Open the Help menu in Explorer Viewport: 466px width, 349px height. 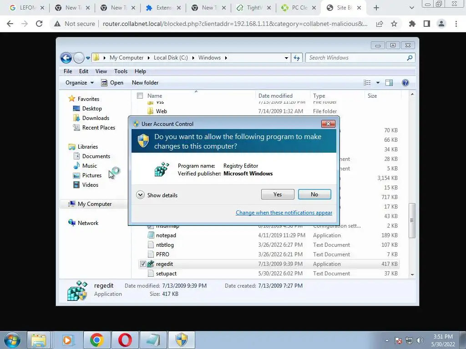tap(140, 71)
